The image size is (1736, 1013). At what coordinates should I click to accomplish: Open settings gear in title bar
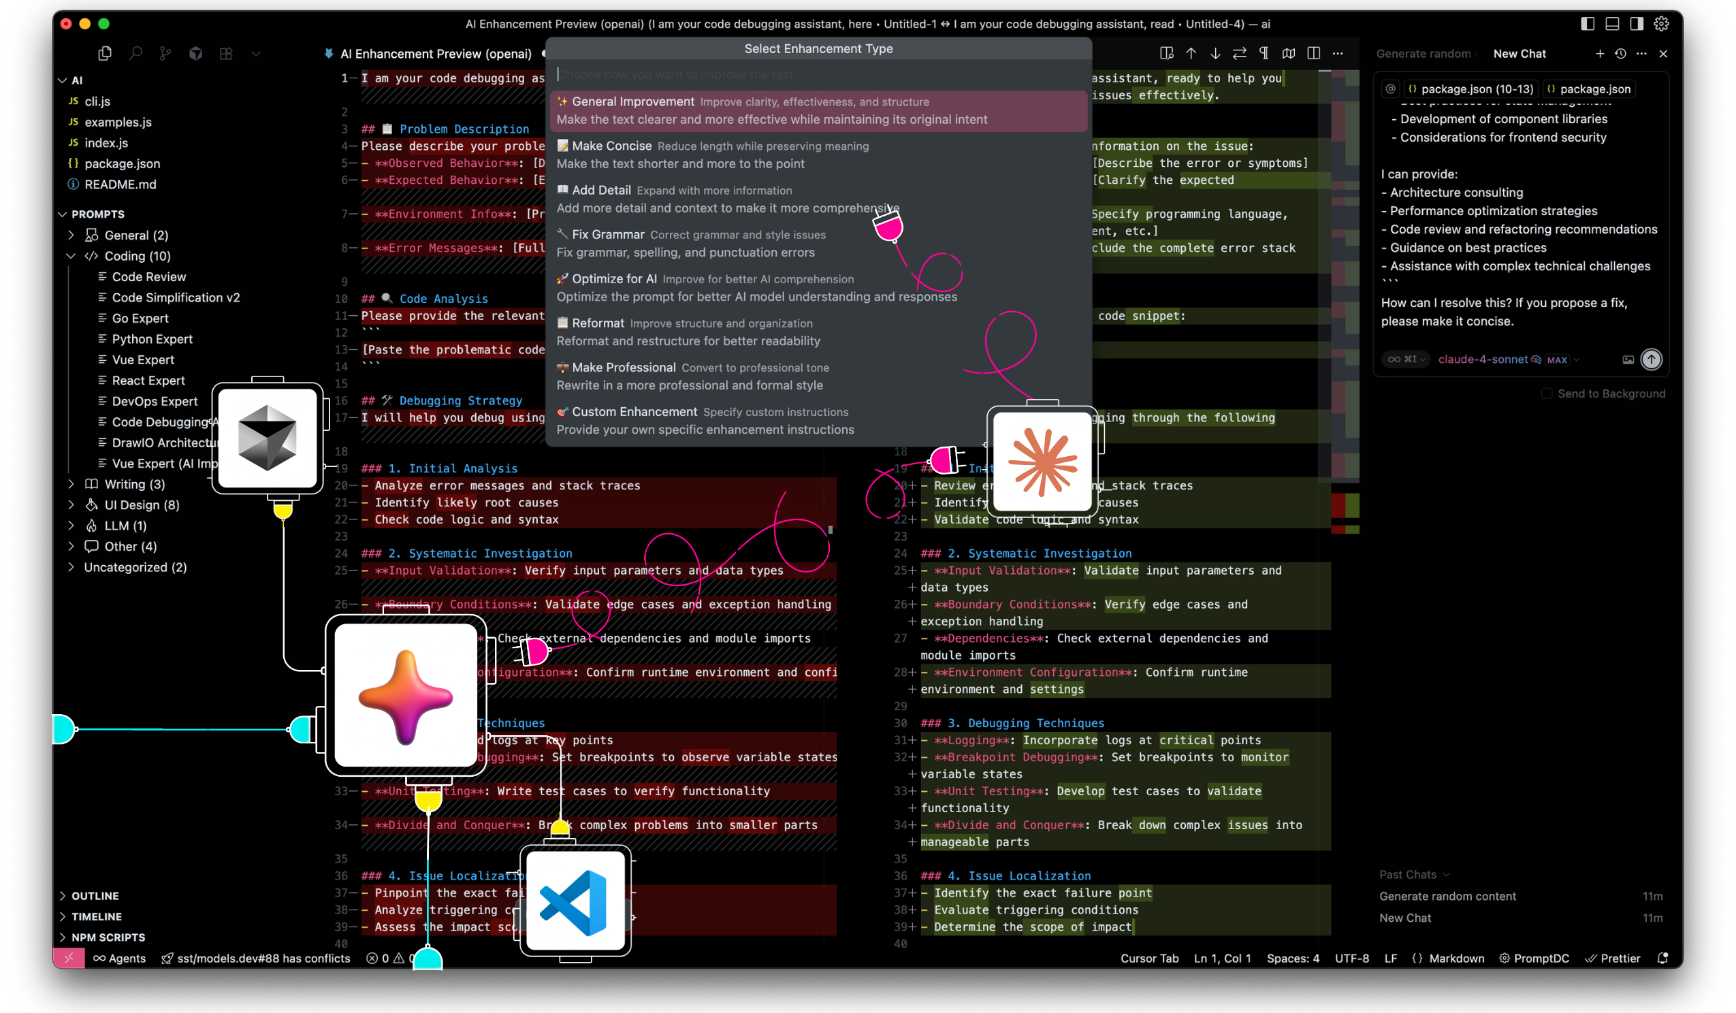click(1662, 23)
